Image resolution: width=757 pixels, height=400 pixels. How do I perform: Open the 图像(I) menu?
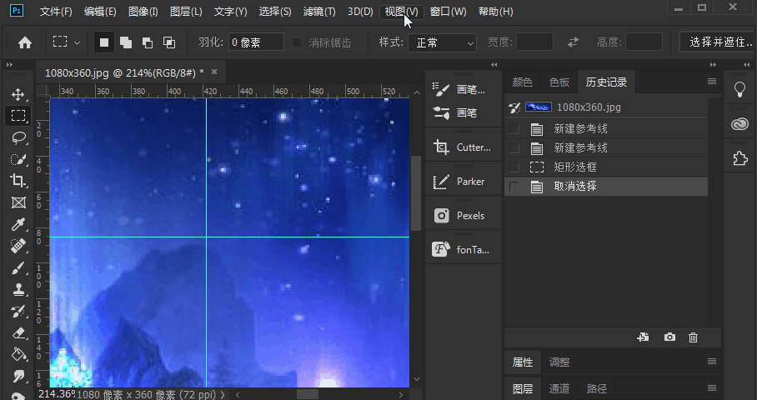pyautogui.click(x=143, y=12)
